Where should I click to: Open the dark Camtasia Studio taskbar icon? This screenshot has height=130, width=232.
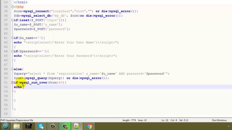[x=53, y=126]
